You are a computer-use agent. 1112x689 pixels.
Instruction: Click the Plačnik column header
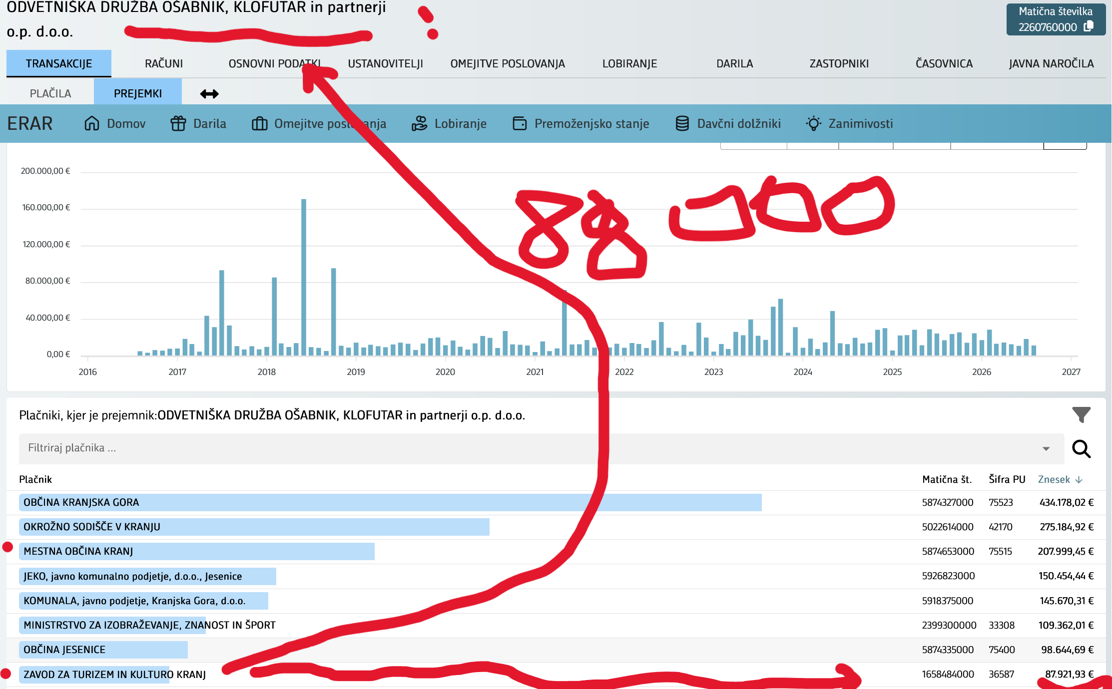pos(35,480)
